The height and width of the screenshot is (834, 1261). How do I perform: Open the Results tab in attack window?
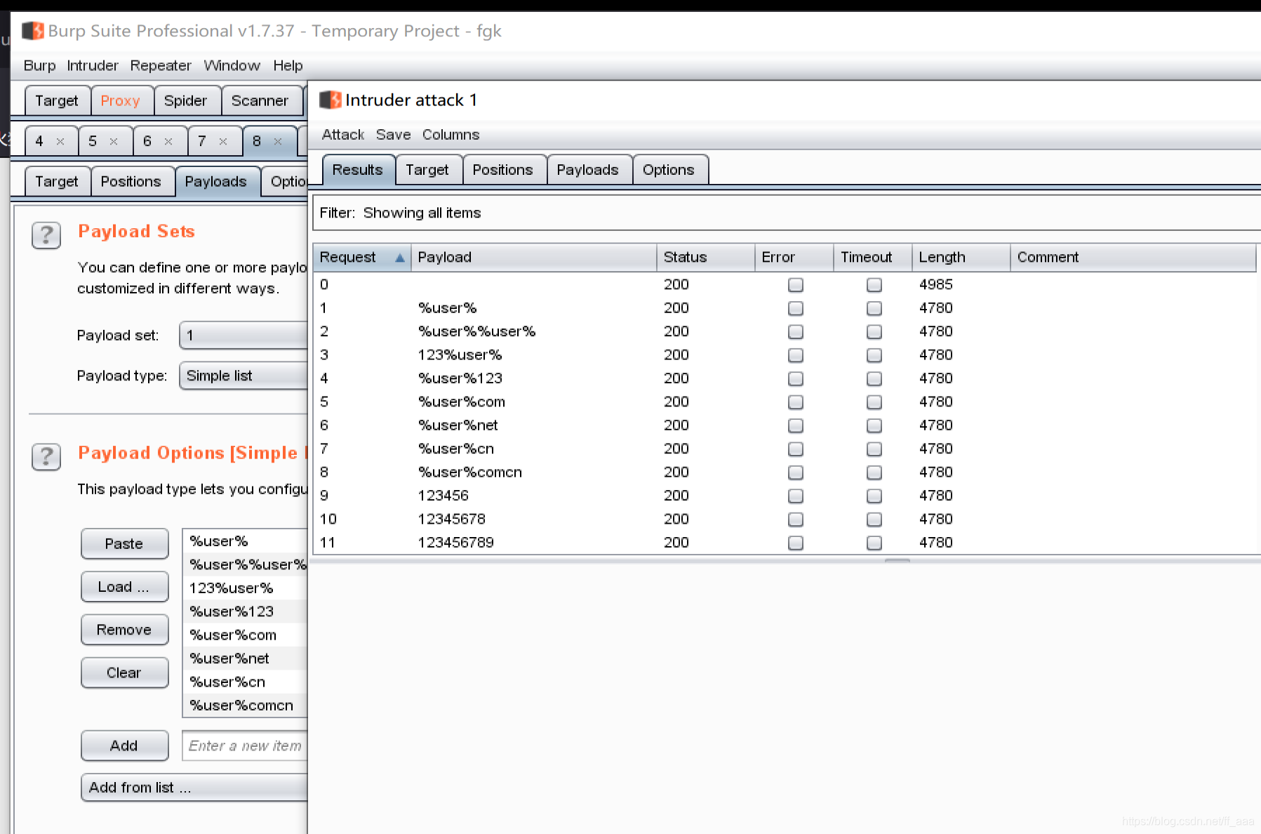pos(358,170)
